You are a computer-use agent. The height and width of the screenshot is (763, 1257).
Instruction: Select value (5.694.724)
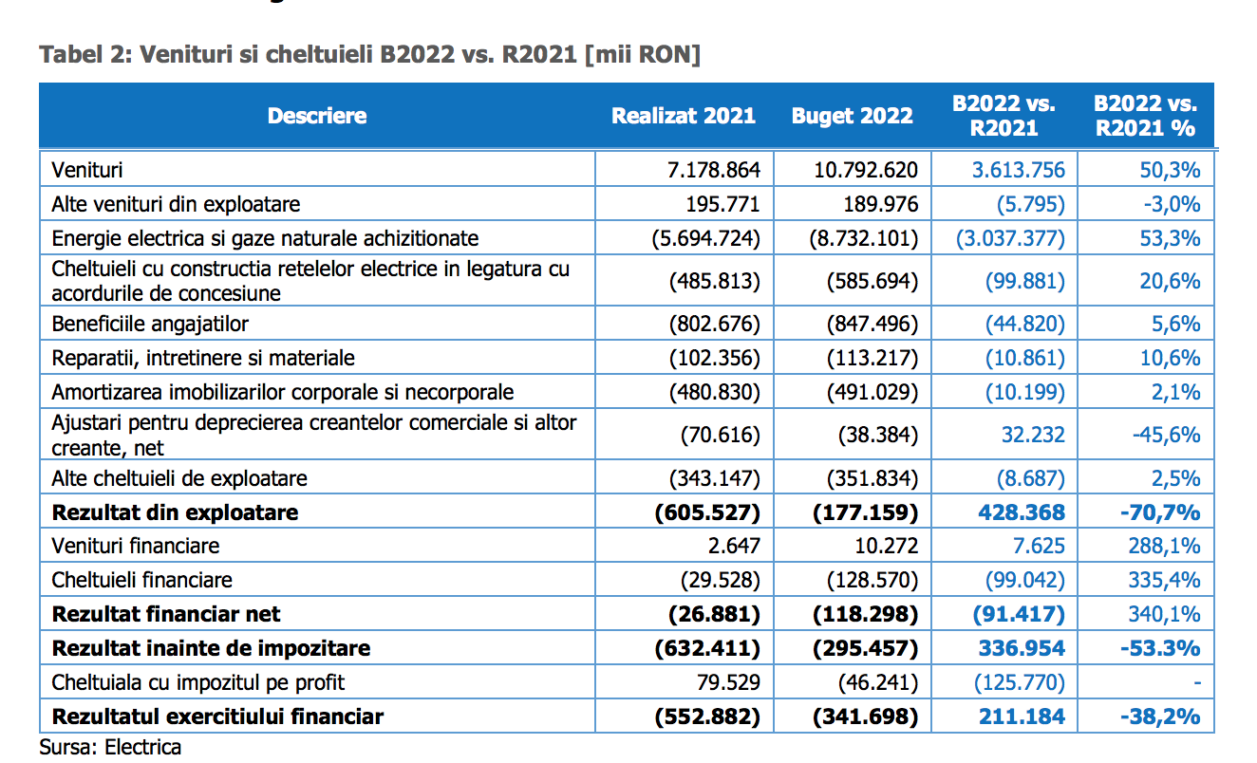point(706,239)
